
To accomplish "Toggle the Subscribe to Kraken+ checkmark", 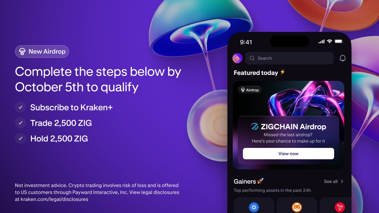I will 20,107.
